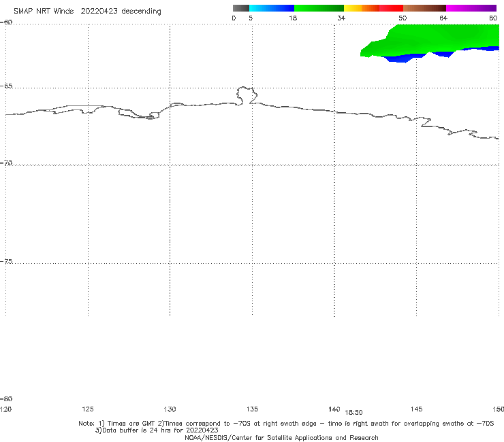Click the red segment of the color bar
Image resolution: width=504 pixels, height=442 pixels.
[391, 8]
